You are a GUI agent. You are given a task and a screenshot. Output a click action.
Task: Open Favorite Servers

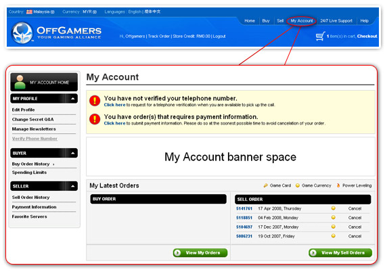point(30,217)
